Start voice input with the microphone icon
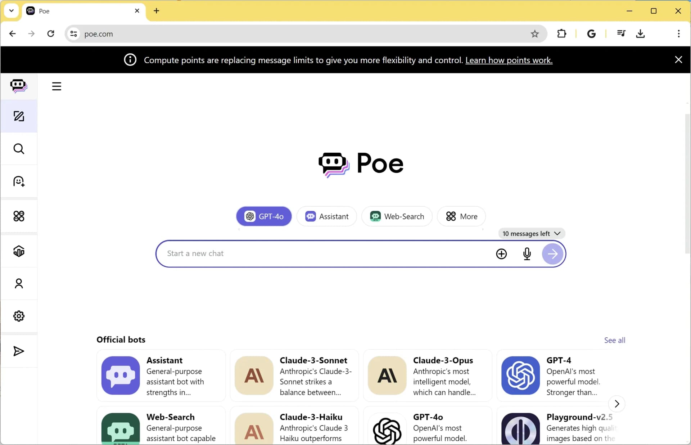This screenshot has width=691, height=445. [527, 253]
